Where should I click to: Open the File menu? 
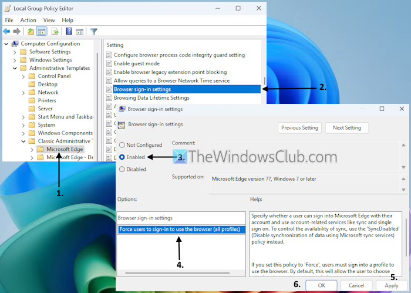[9, 20]
